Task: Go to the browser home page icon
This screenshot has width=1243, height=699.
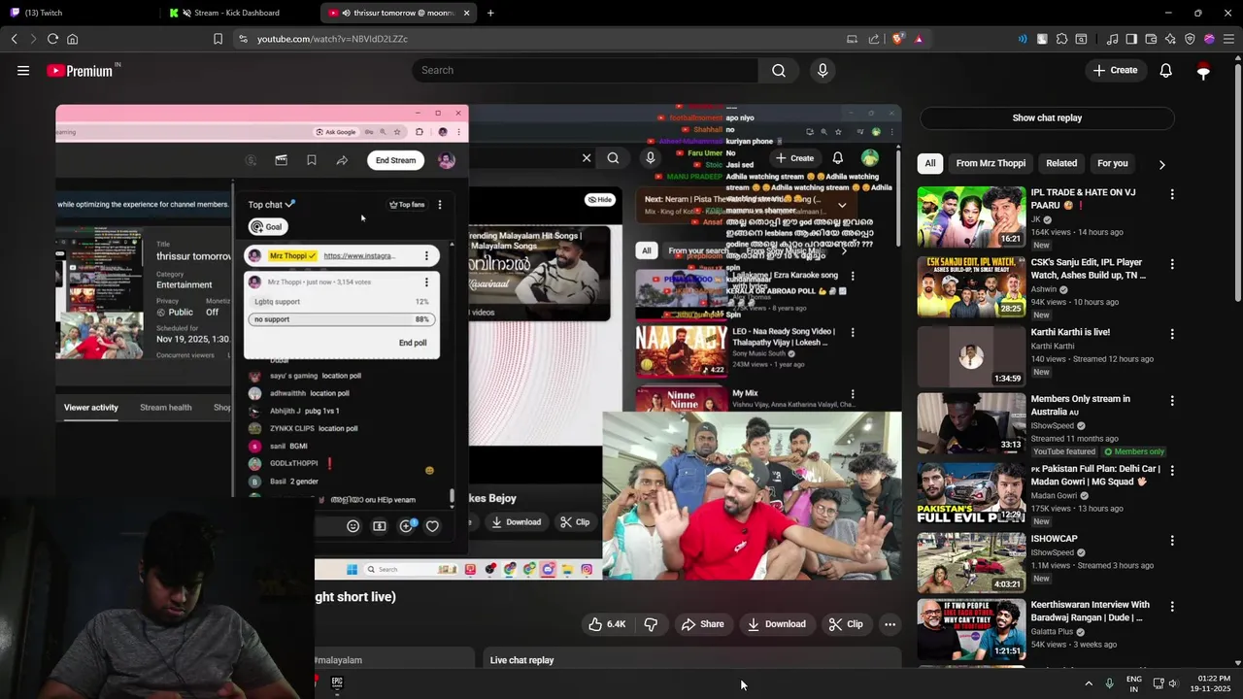Action: coord(72,39)
